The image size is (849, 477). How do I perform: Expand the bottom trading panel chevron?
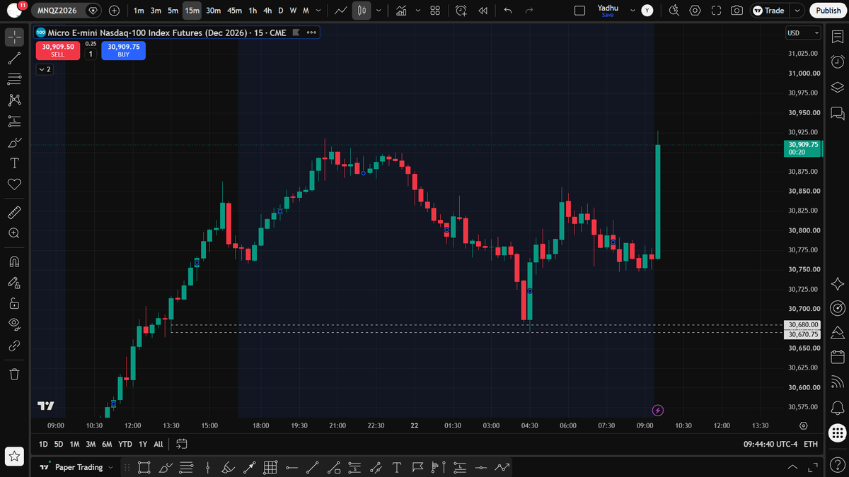pos(792,467)
